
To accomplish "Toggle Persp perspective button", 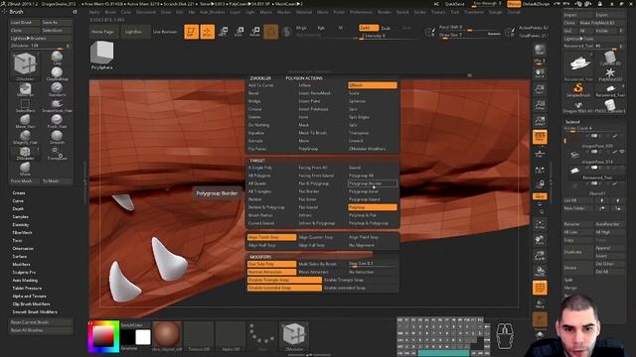I will (x=540, y=137).
